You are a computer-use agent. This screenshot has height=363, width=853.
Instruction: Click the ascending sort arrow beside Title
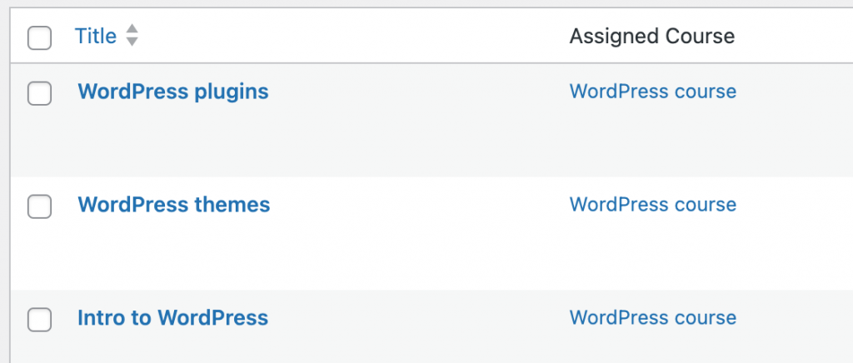click(x=132, y=30)
